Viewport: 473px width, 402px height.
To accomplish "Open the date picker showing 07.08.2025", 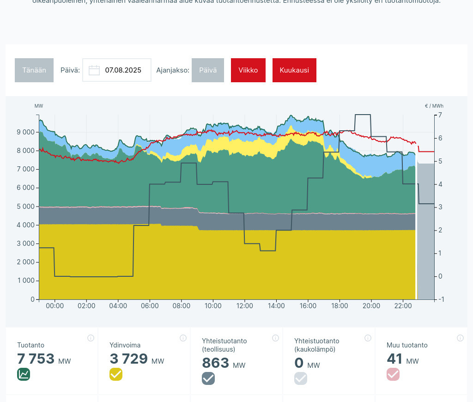I will pyautogui.click(x=123, y=70).
